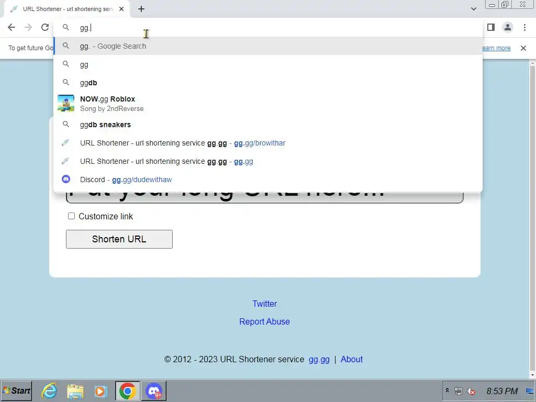
Task: Open the gg.gg/browithar history suggestion
Action: click(268, 143)
